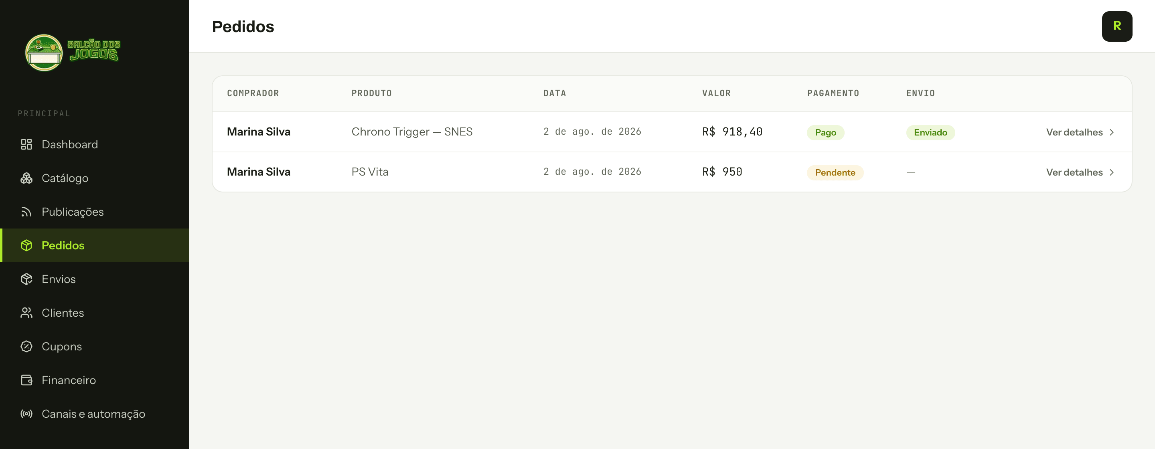1155x449 pixels.
Task: Open the Publicações feed icon
Action: pyautogui.click(x=26, y=212)
